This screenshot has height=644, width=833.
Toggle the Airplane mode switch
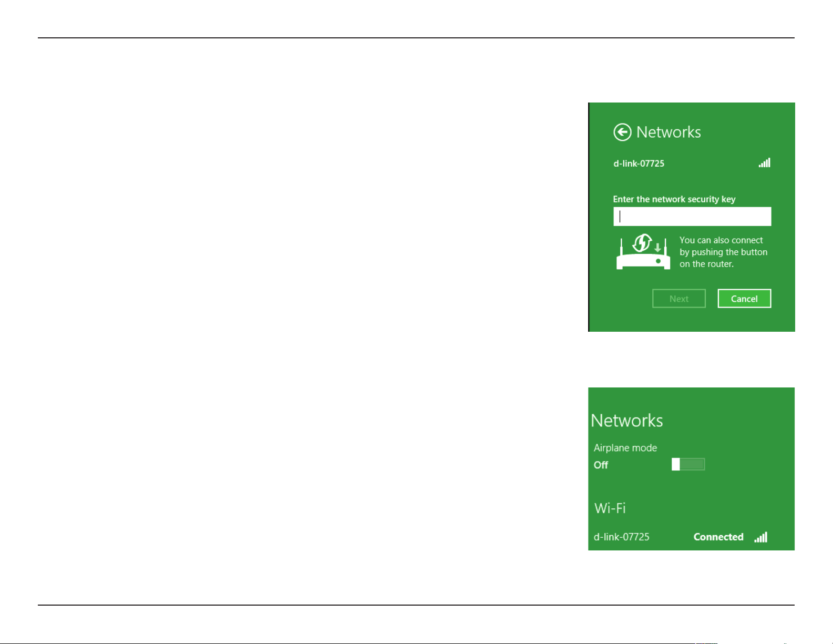[x=688, y=464]
